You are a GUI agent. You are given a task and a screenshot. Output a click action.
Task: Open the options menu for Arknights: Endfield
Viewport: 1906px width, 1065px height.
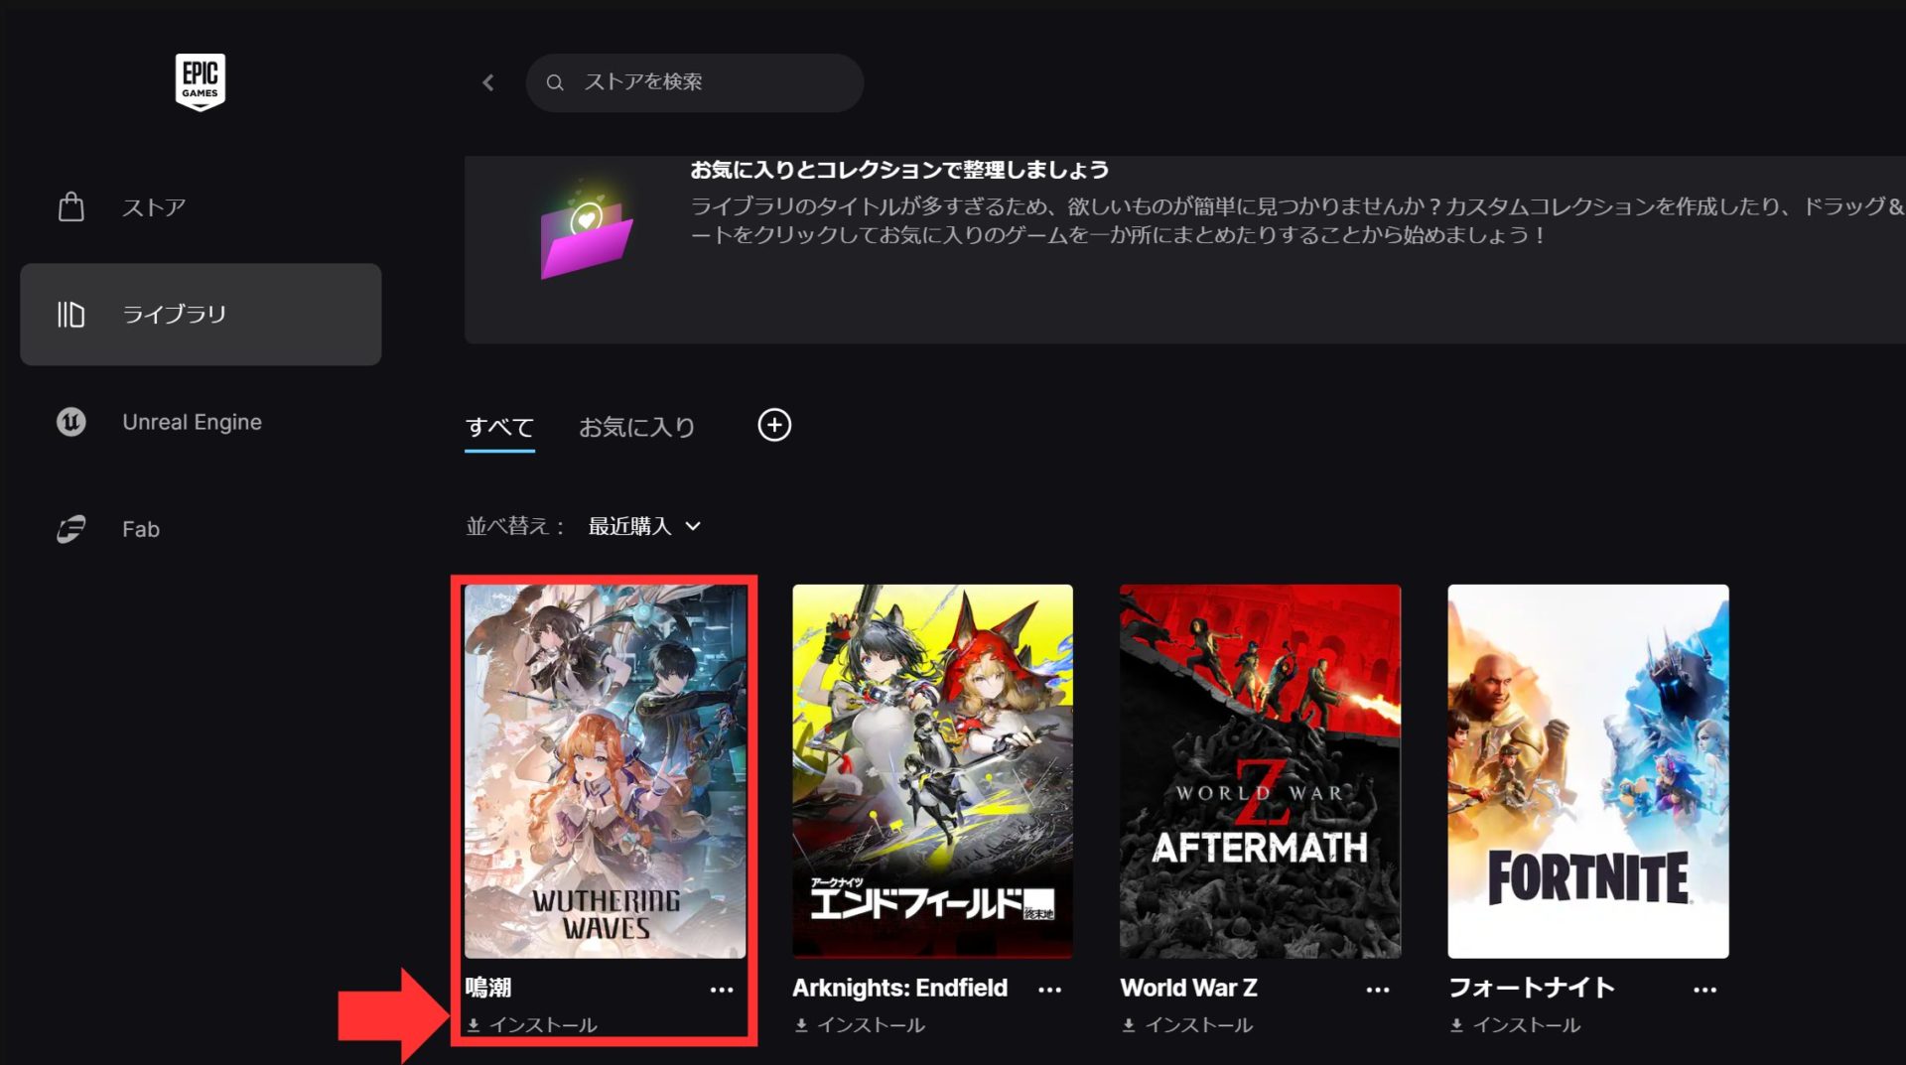[x=1049, y=989]
